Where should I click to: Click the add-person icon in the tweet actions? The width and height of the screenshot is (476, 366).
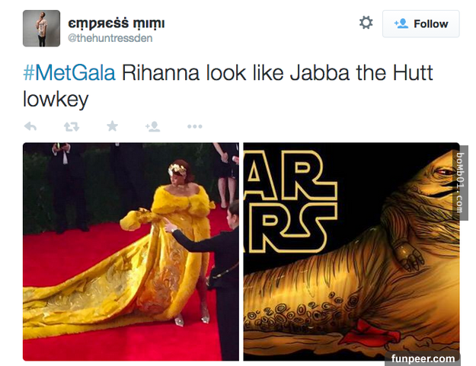[x=152, y=126]
